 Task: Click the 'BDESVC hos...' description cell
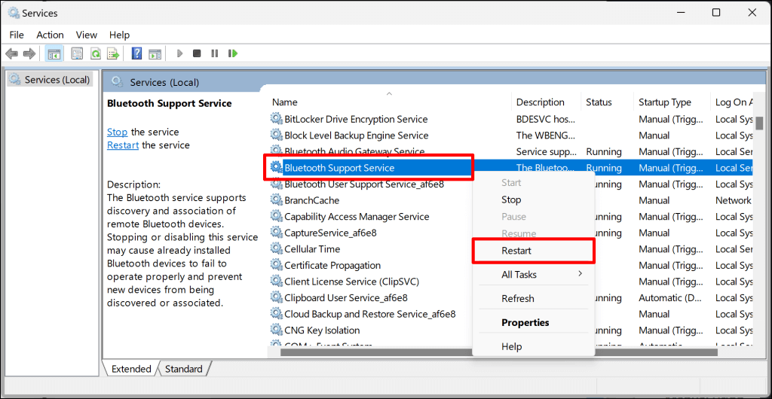point(546,119)
